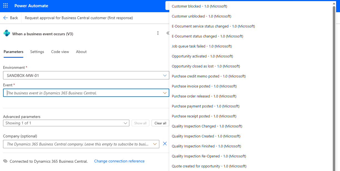Viewport: 340px width, 171px height.
Task: Select Purchase order released event
Action: coord(204,96)
